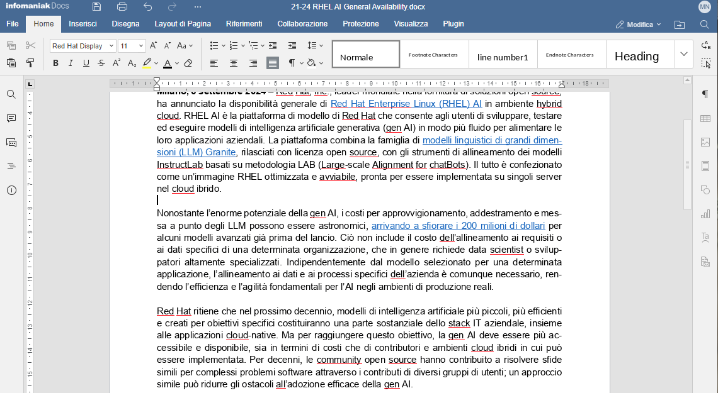Open the font size dropdown

click(141, 46)
